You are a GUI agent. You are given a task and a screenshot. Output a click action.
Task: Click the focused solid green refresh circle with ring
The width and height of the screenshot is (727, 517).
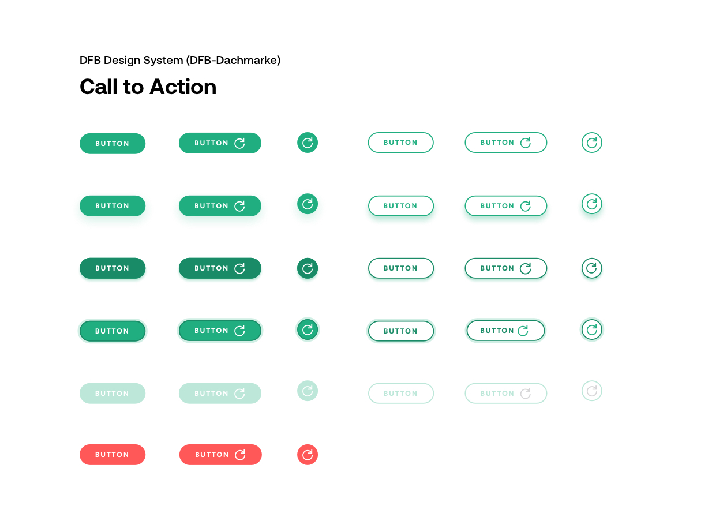click(308, 329)
